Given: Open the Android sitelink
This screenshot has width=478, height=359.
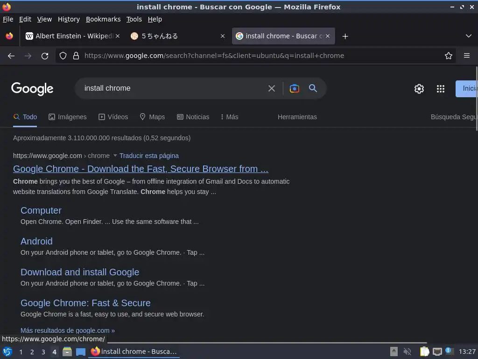Looking at the screenshot, I should tap(36, 241).
